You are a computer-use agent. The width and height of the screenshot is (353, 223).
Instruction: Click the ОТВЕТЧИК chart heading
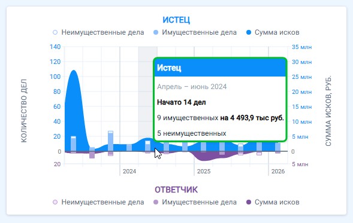(x=176, y=190)
